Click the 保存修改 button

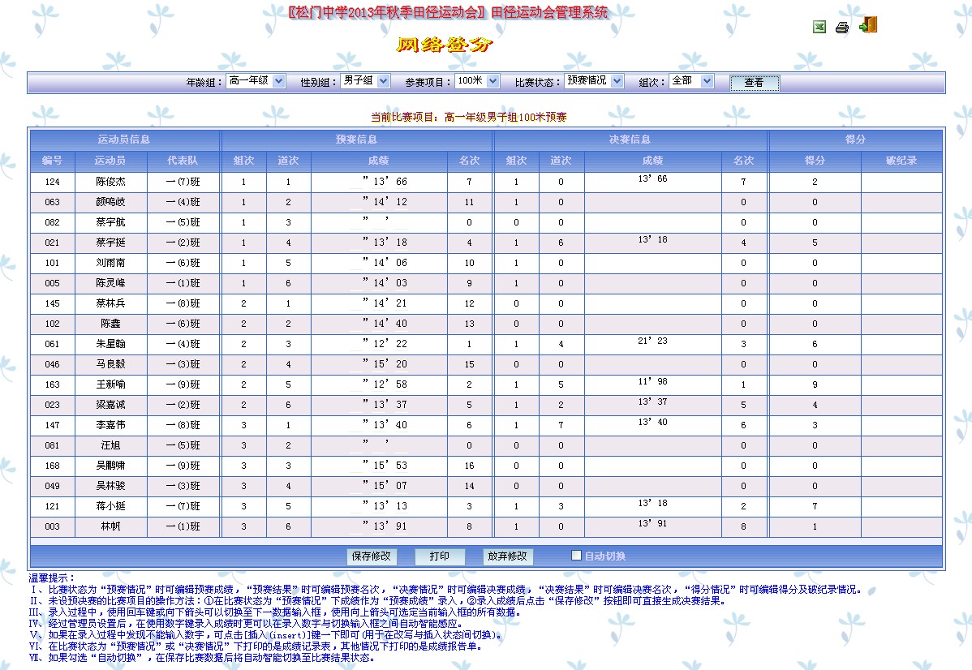(x=372, y=556)
